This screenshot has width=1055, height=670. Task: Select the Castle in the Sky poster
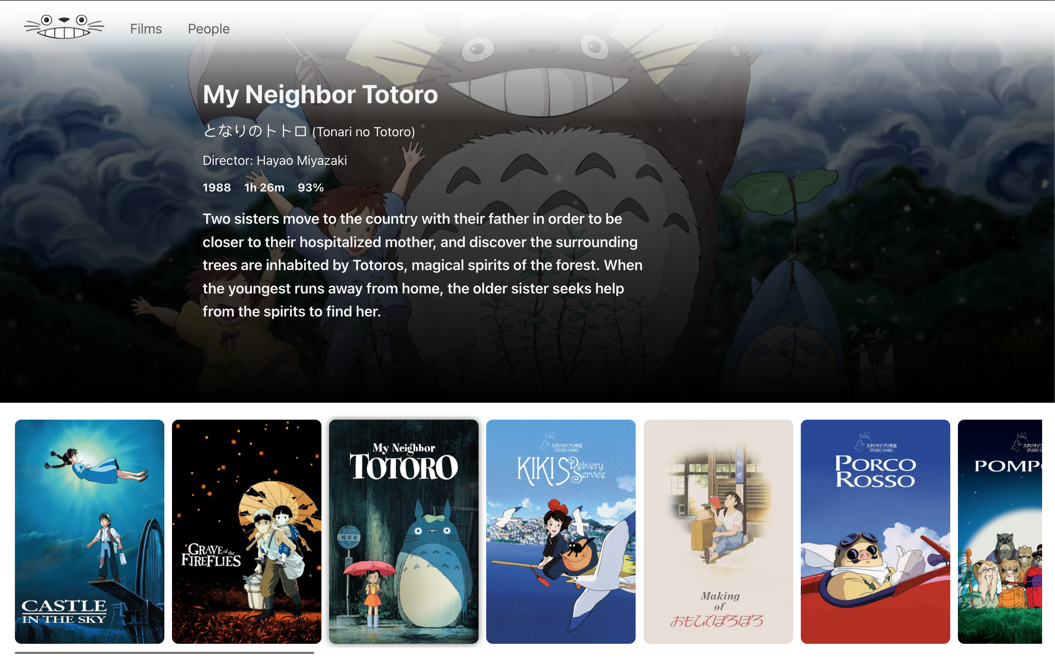[89, 531]
